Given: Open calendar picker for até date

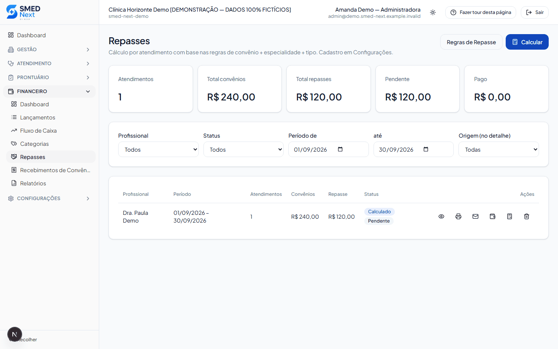Looking at the screenshot, I should (426, 149).
